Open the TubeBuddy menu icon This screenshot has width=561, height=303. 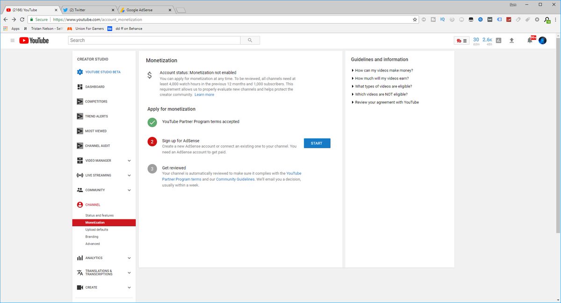click(x=461, y=41)
